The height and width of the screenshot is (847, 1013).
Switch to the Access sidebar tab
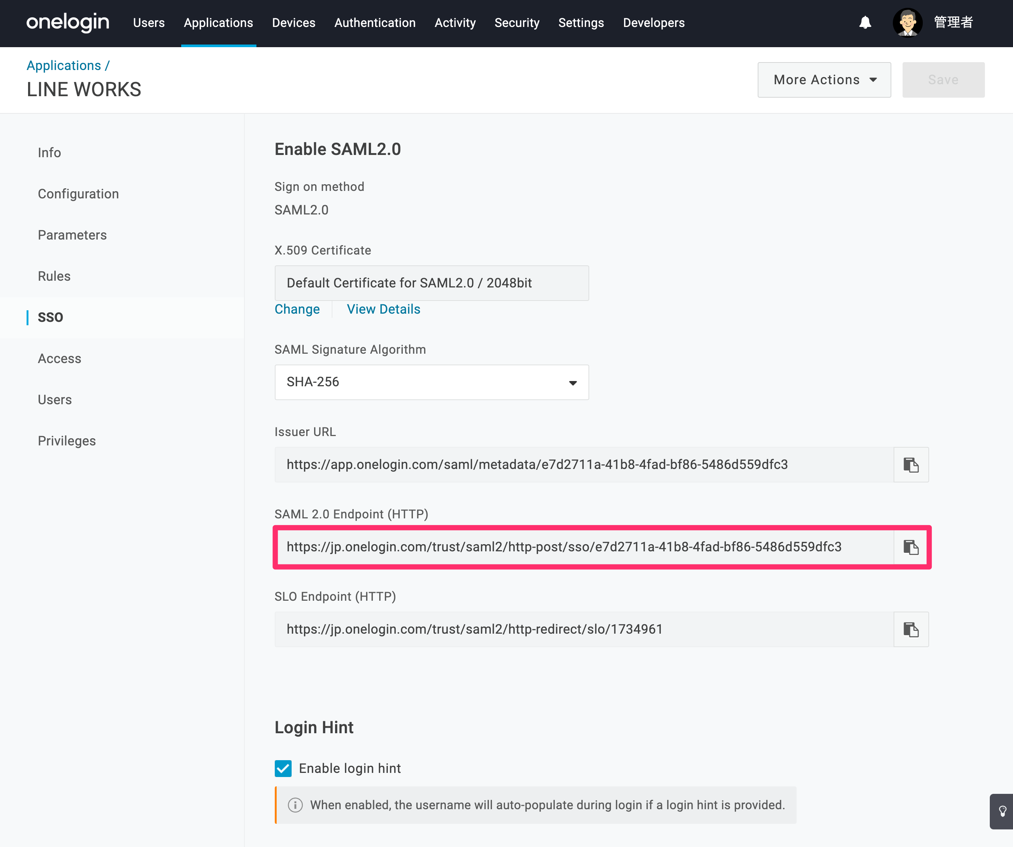(x=59, y=359)
